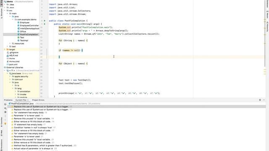Image resolution: width=269 pixels, height=151 pixels.
Task: Expand the resources folder arrow
Action: pyautogui.click(x=10, y=44)
